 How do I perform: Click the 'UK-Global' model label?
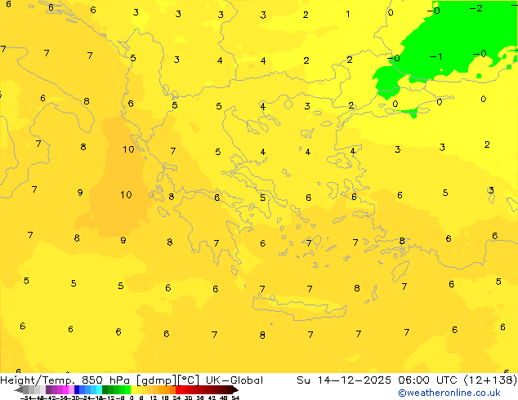click(x=234, y=380)
